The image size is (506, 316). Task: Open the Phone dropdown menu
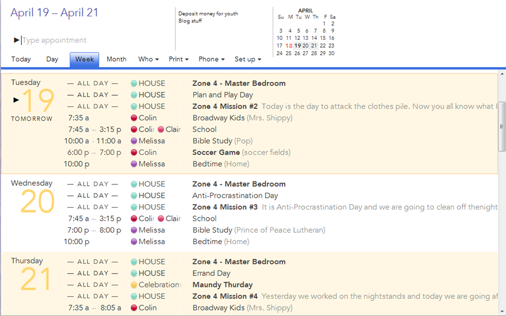click(211, 59)
